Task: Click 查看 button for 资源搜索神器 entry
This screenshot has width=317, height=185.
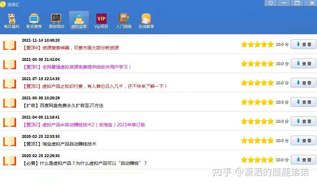Action: [x=303, y=45]
